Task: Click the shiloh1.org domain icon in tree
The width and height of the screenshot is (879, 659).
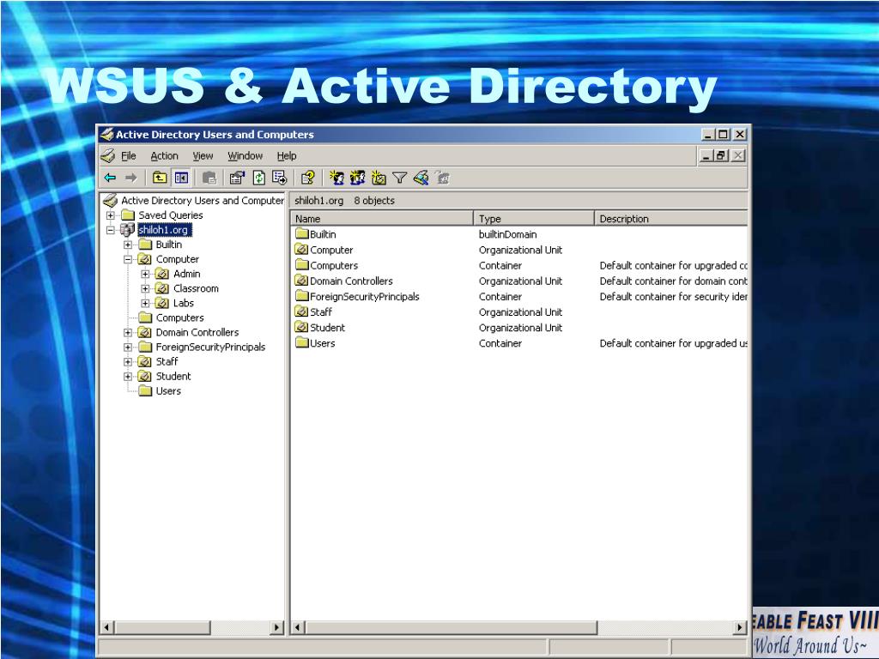Action: [127, 230]
